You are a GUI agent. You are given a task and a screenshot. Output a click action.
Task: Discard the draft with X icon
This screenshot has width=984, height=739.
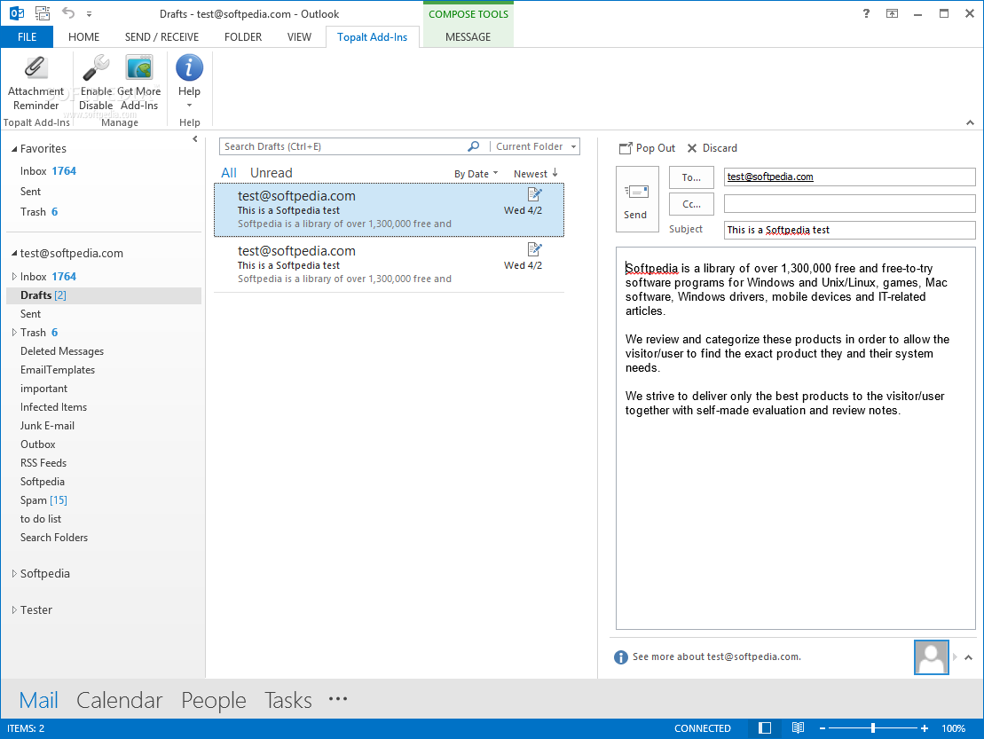[692, 148]
